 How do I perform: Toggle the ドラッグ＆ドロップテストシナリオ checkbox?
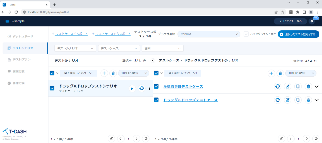(x=52, y=88)
